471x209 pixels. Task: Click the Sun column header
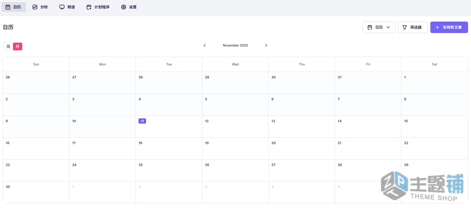(x=36, y=64)
